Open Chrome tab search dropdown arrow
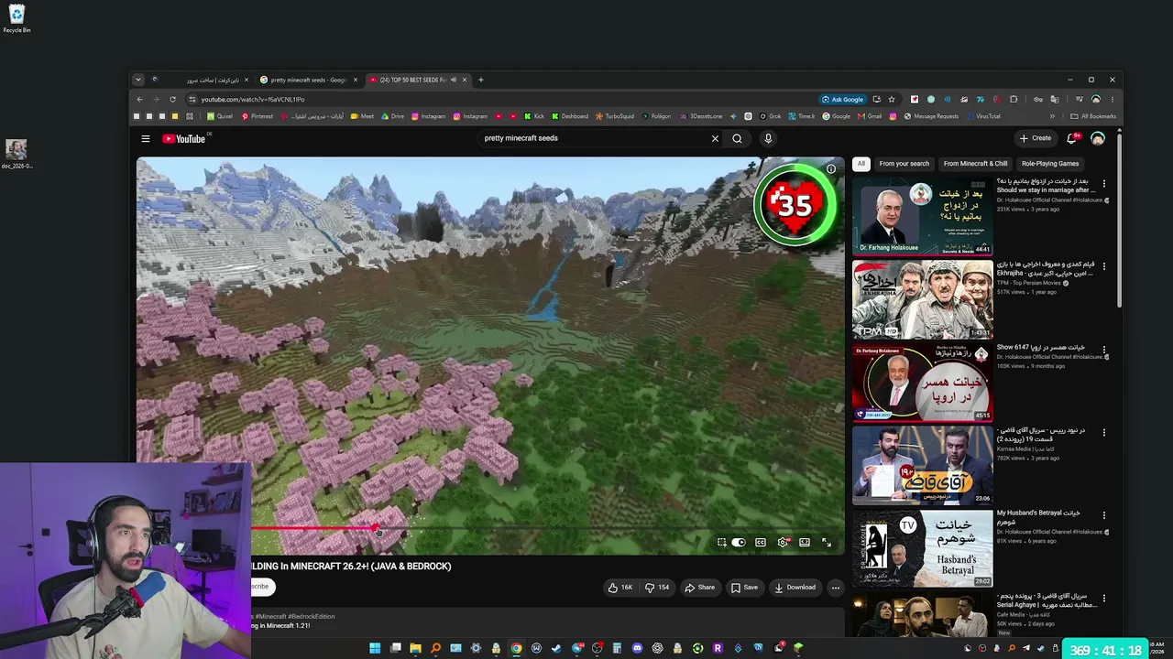The image size is (1173, 659). tap(138, 80)
